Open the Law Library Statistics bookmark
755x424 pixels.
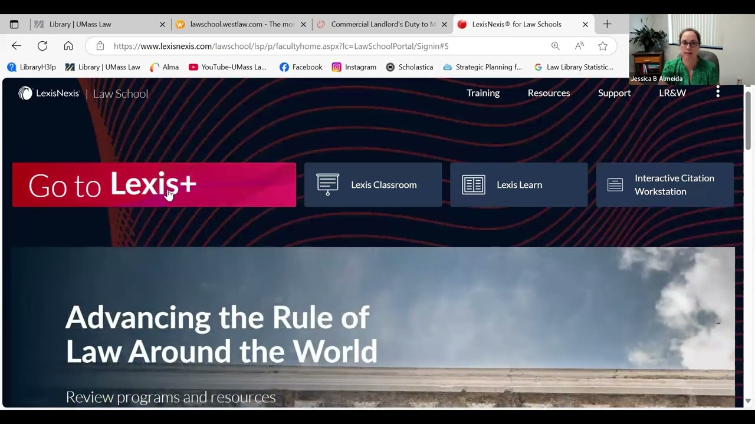[x=573, y=67]
